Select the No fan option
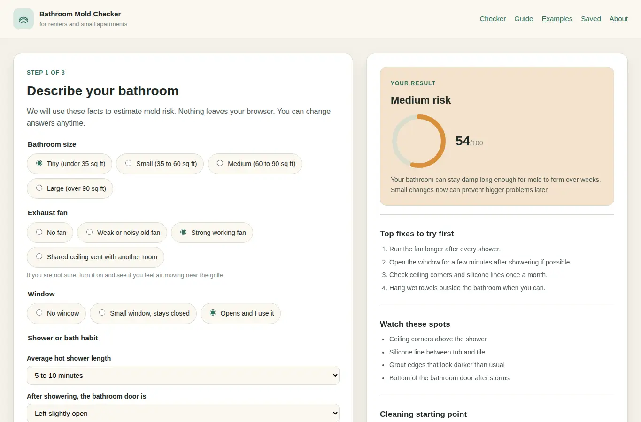This screenshot has width=641, height=422. pyautogui.click(x=50, y=233)
